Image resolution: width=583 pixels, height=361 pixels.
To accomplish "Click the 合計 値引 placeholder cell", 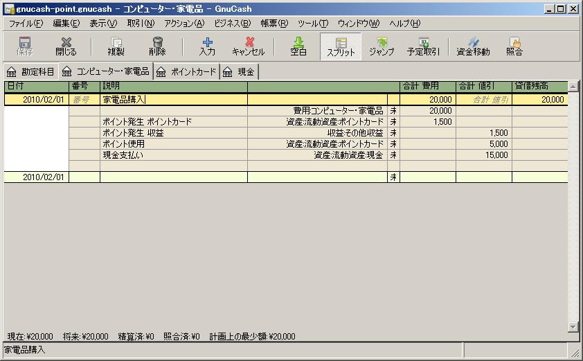I will [484, 99].
